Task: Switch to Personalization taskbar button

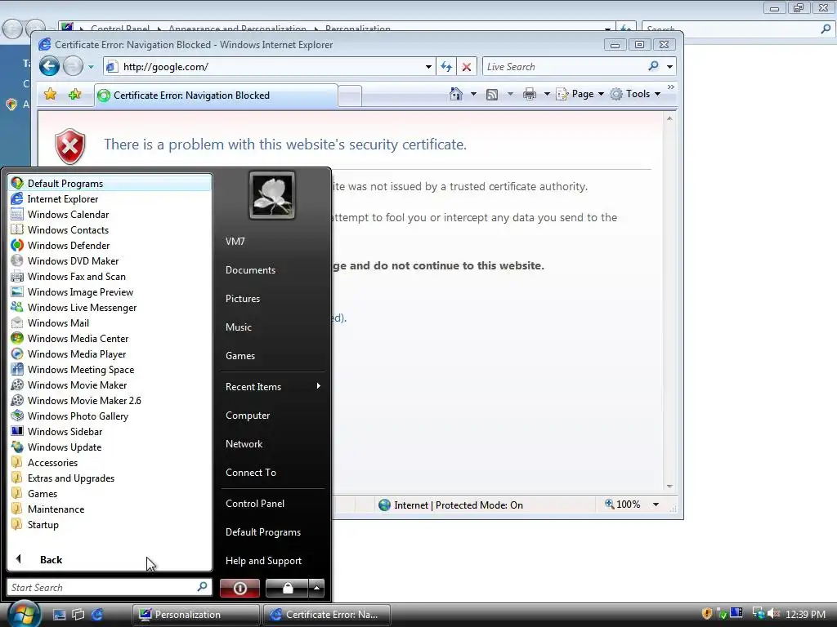Action: [196, 615]
